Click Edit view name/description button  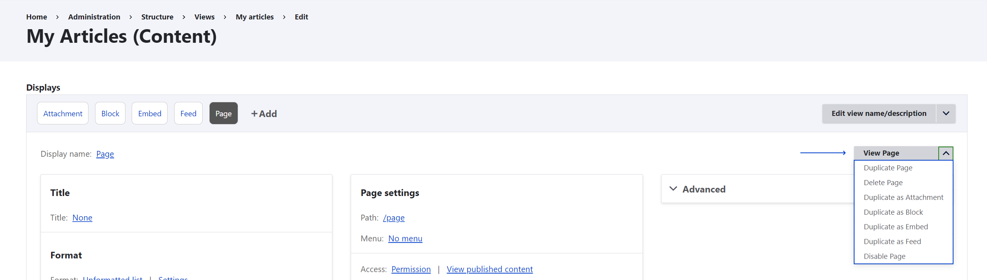879,114
